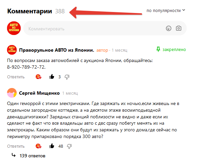Click Ответить under the pinned comment
Image resolution: width=197 pixels, height=163 pixels.
click(16, 77)
